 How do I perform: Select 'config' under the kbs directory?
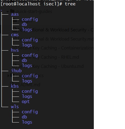pos(30,91)
